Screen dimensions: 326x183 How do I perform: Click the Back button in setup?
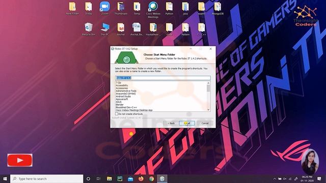pyautogui.click(x=171, y=123)
